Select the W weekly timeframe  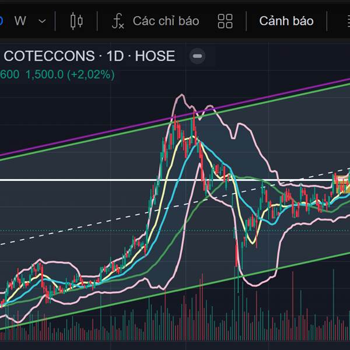(20, 21)
